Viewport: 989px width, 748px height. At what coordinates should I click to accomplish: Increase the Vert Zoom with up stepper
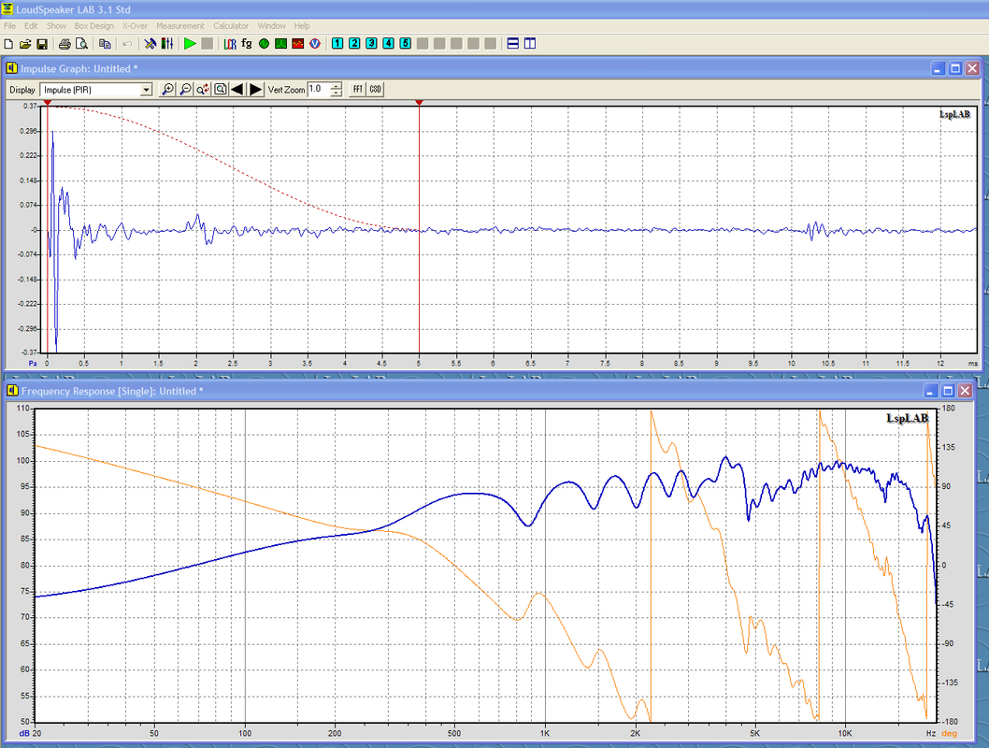[337, 86]
